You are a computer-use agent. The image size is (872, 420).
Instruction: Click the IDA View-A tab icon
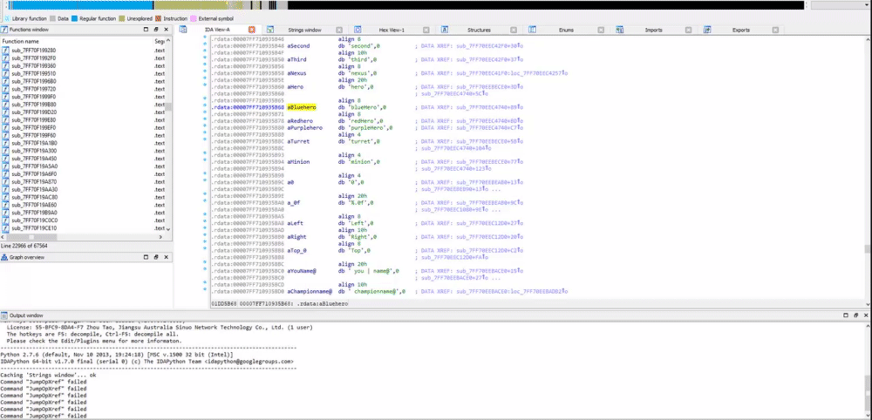point(183,30)
